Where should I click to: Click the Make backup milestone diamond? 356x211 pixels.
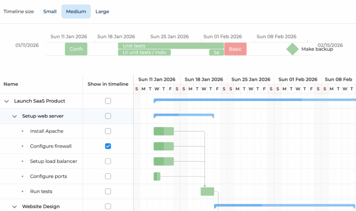pyautogui.click(x=292, y=49)
